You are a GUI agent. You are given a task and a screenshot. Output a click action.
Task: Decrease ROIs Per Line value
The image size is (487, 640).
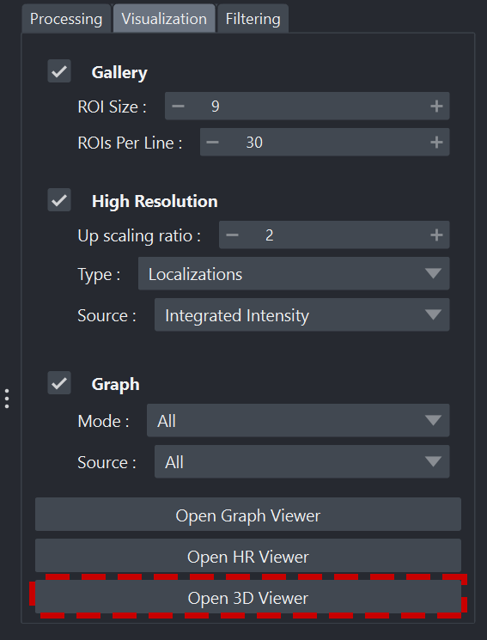point(213,142)
